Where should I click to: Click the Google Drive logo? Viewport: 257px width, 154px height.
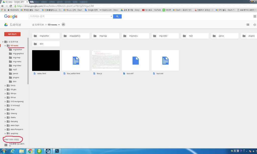pyautogui.click(x=6, y=25)
